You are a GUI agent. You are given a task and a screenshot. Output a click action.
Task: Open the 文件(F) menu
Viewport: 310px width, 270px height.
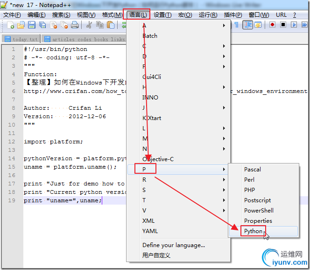click(12, 15)
